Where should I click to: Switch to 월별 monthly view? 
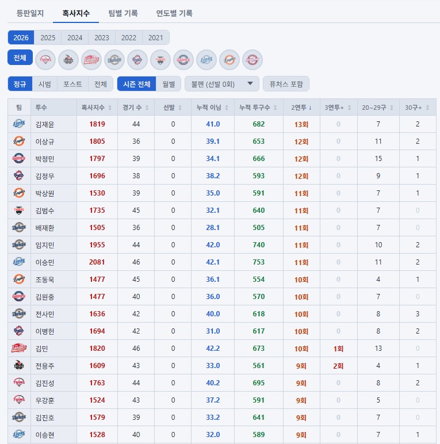pyautogui.click(x=169, y=84)
